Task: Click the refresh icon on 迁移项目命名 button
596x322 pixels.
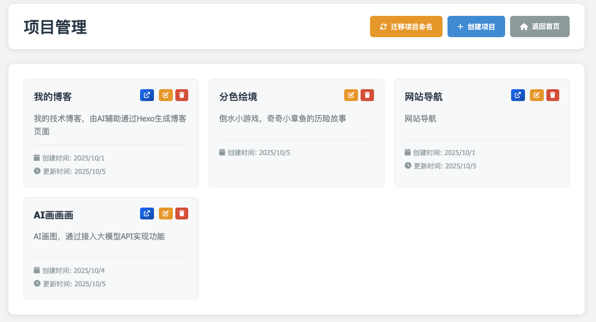Action: tap(382, 26)
